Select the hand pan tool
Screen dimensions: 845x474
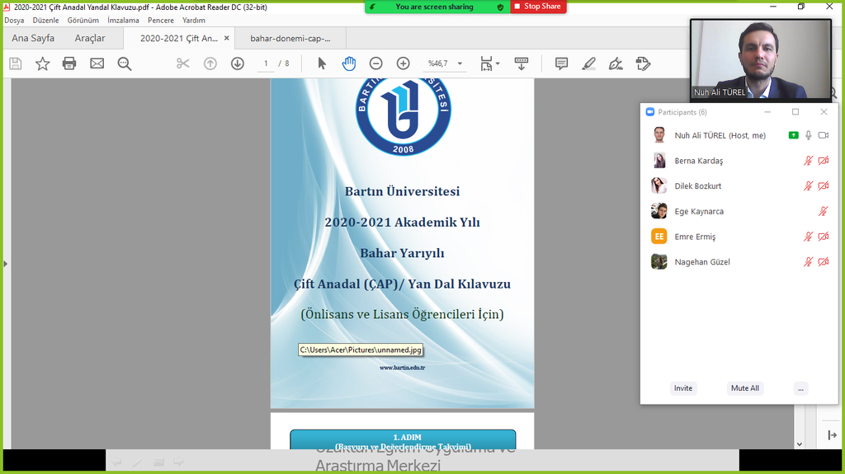pos(349,63)
